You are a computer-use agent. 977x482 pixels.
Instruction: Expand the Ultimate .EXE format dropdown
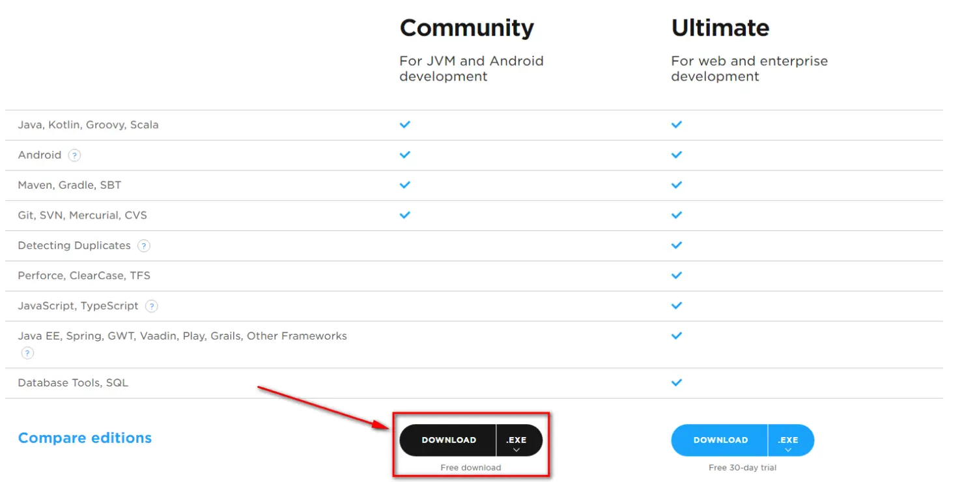tap(791, 440)
